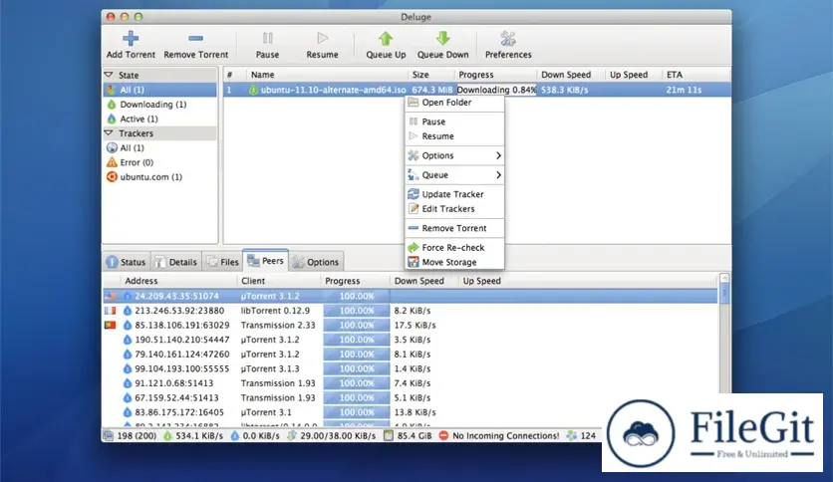Select peer 190.51.140.210:54447
This screenshot has width=833, height=482.
(x=410, y=340)
